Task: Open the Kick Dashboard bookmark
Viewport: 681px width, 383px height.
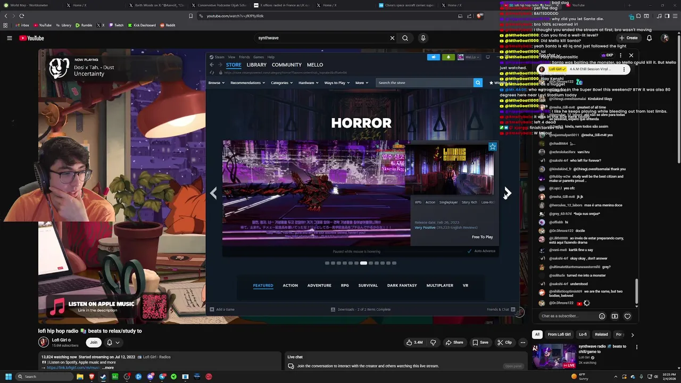Action: [x=142, y=25]
